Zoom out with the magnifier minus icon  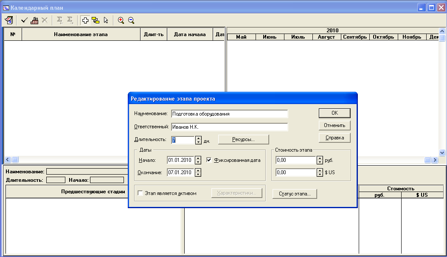coord(131,20)
